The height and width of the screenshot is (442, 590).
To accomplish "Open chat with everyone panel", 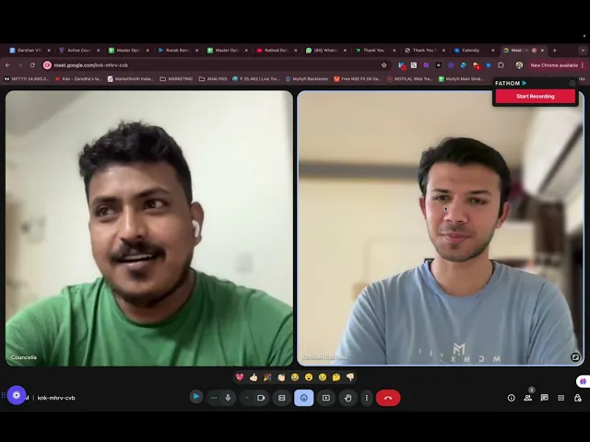I will coord(544,398).
